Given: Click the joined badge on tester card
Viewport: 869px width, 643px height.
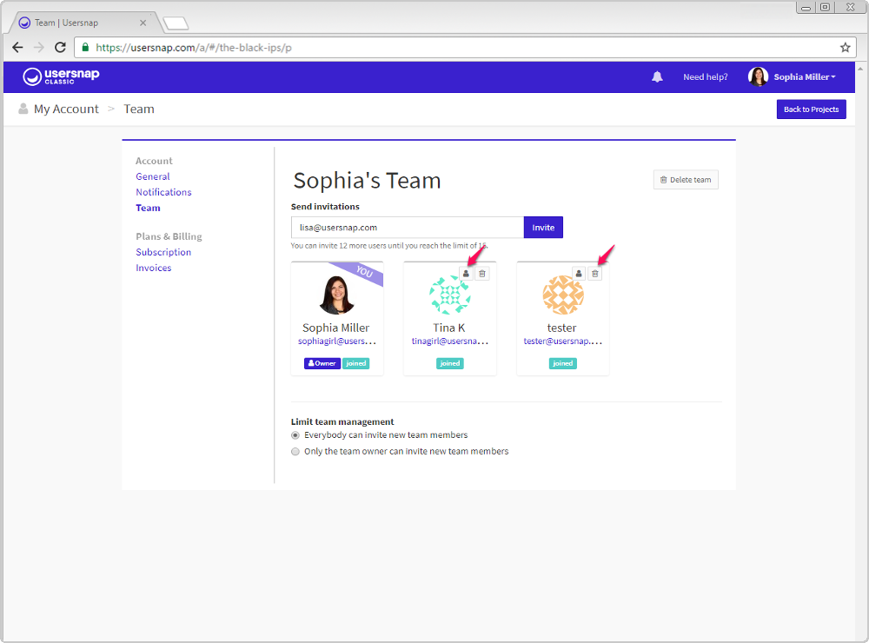Looking at the screenshot, I should [562, 363].
